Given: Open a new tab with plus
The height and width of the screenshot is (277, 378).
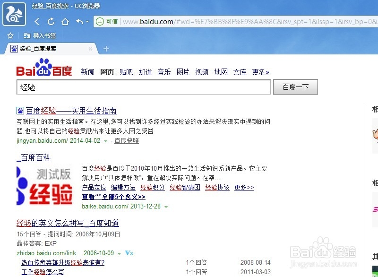Looking at the screenshot, I should (x=106, y=49).
